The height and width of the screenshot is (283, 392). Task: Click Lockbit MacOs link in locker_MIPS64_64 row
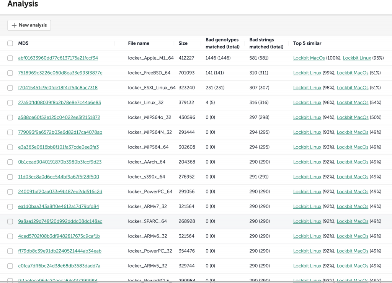pyautogui.click(x=353, y=147)
